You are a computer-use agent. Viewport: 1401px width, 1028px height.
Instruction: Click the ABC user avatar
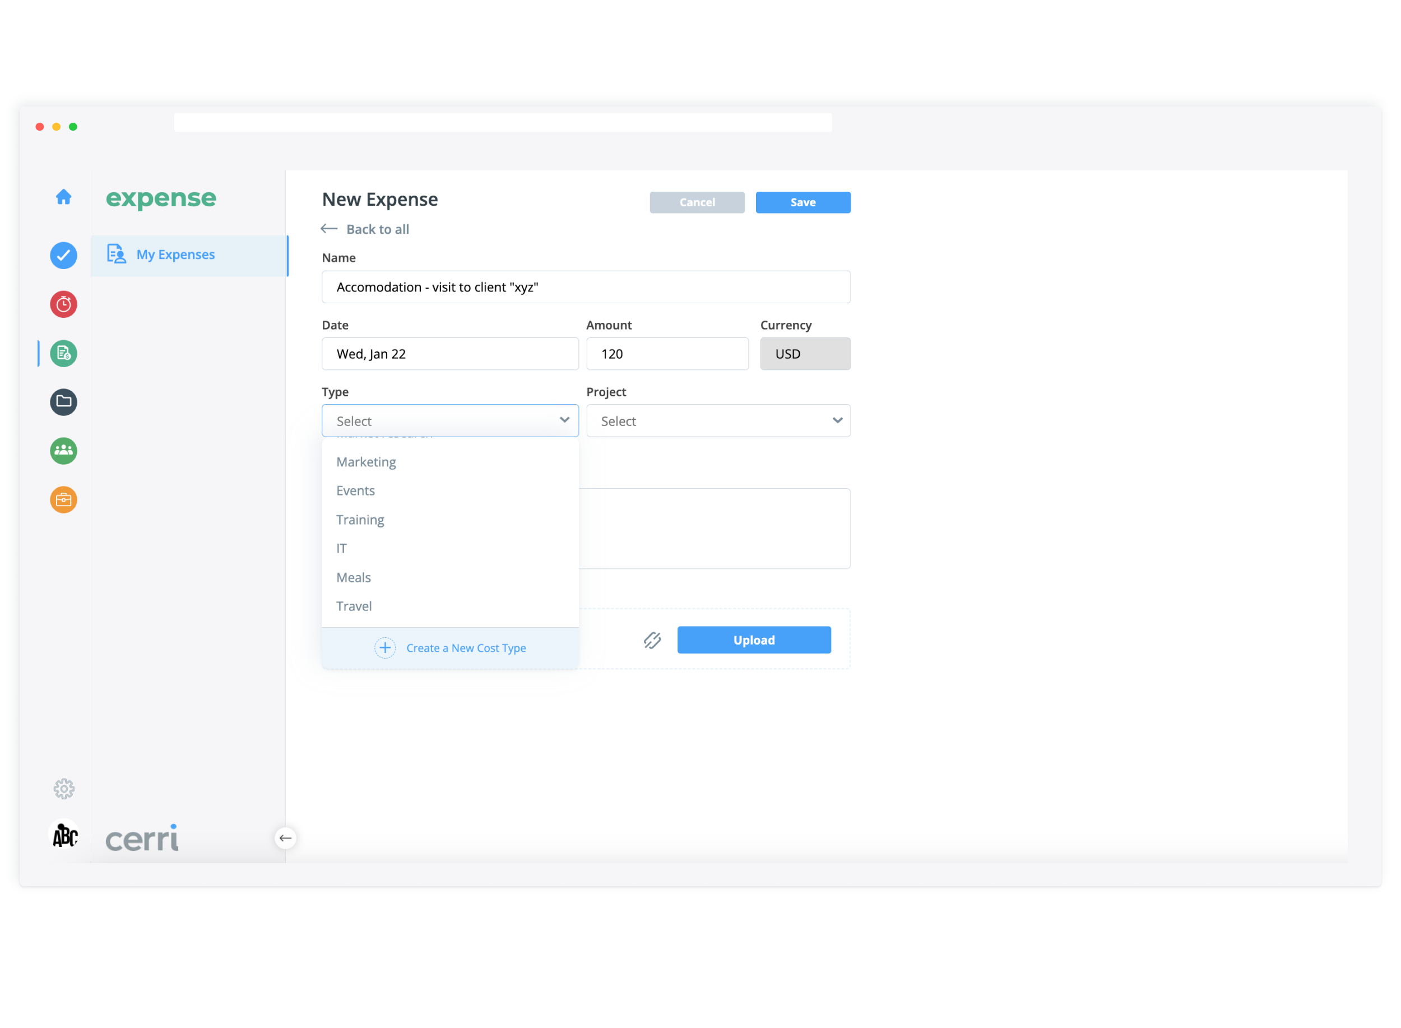pyautogui.click(x=64, y=836)
